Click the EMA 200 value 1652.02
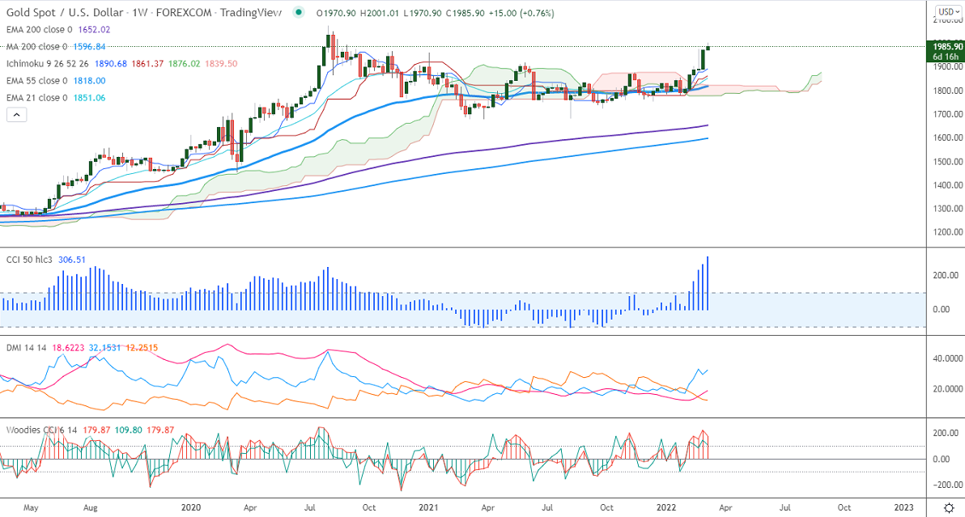Viewport: 965px width, 517px height. pos(94,29)
